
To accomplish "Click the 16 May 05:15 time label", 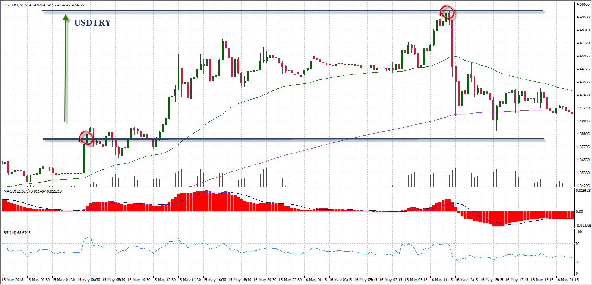I will click(x=366, y=280).
